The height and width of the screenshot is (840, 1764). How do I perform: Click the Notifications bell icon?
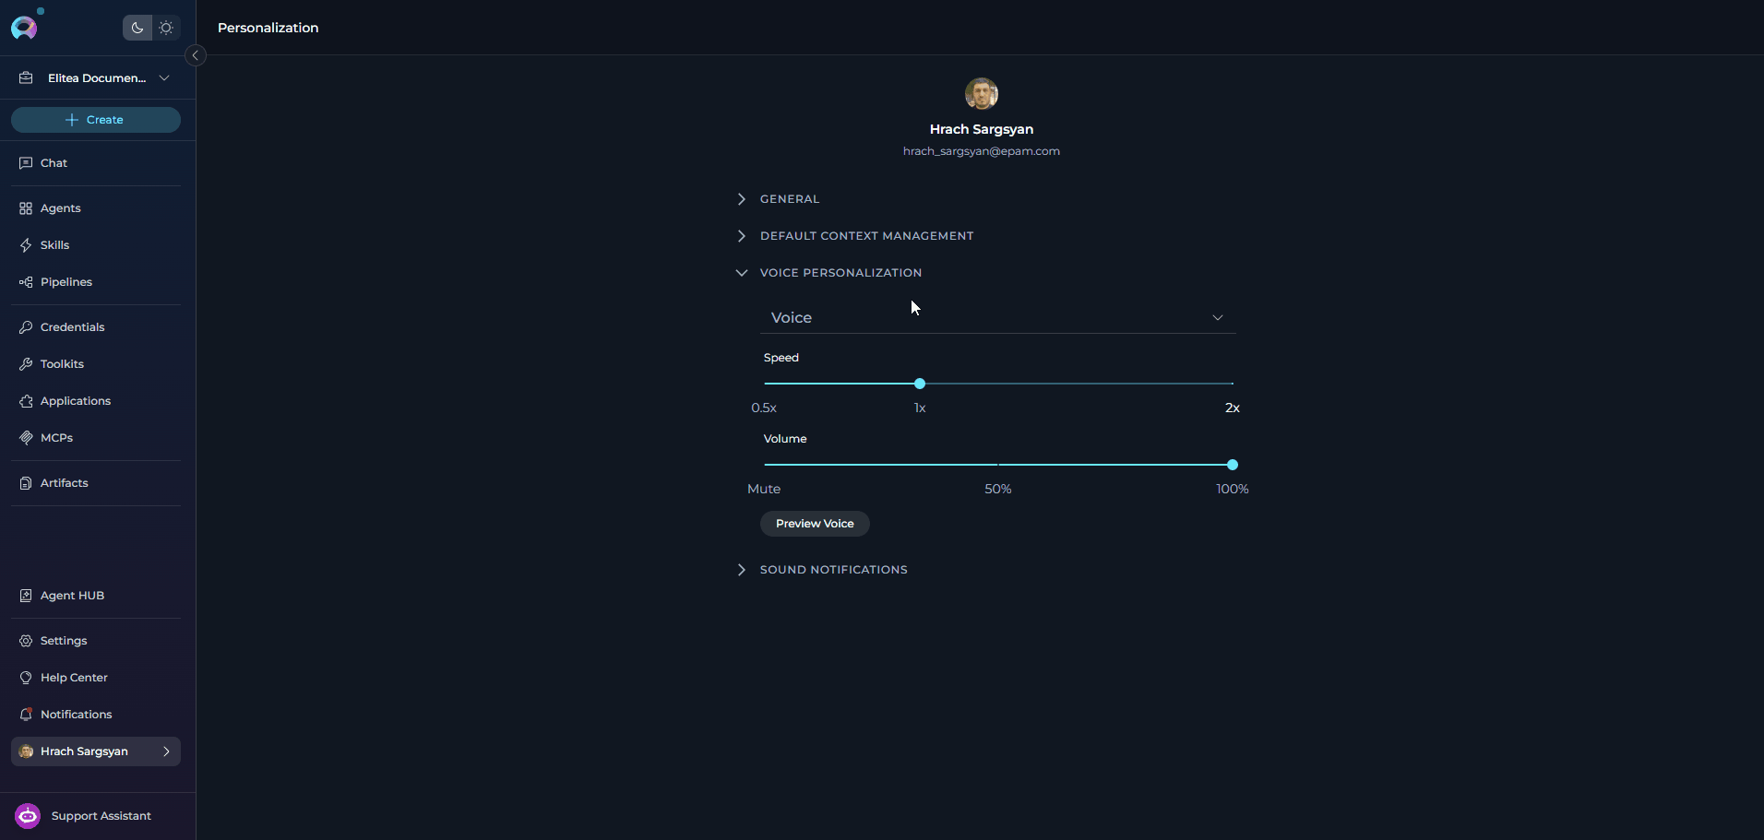(26, 715)
